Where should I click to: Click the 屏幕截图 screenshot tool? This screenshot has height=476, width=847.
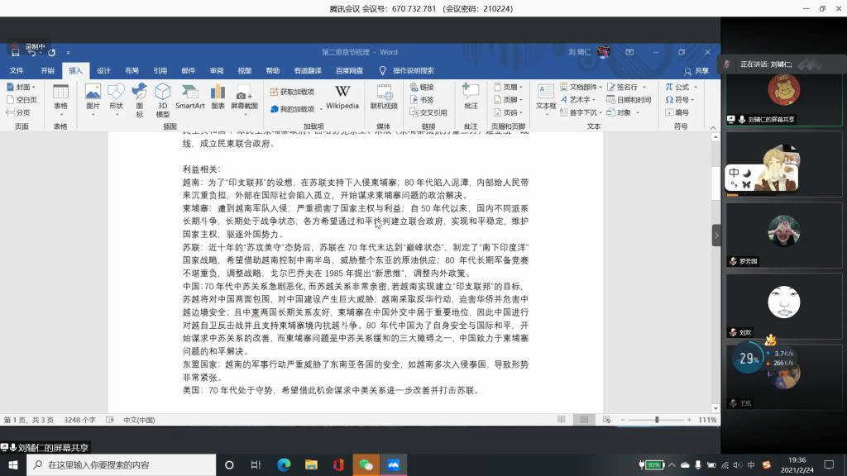click(244, 96)
